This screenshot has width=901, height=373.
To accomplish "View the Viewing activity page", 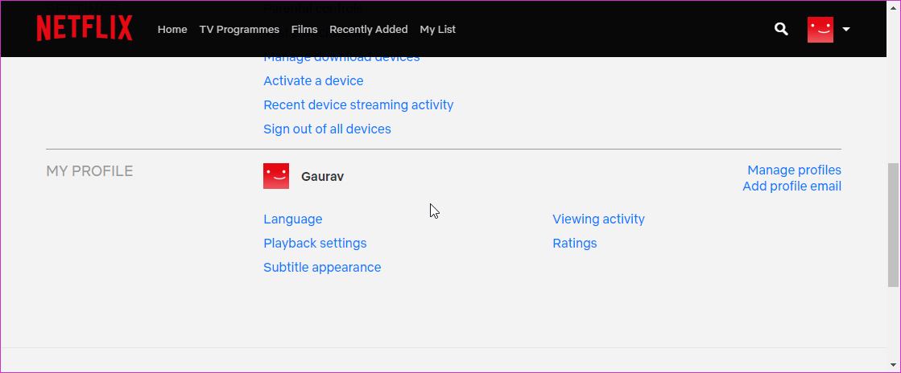I will pos(598,219).
